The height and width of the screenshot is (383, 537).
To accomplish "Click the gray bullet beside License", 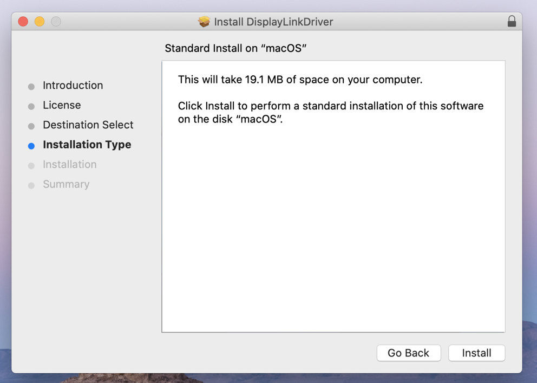I will tap(31, 107).
